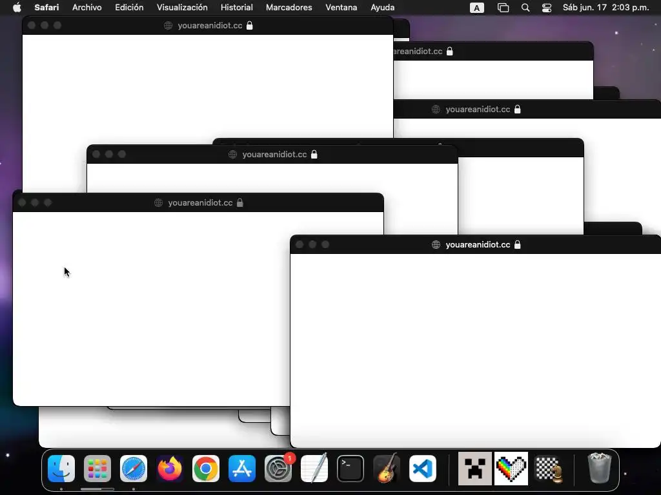
Task: Open Control Center in menu bar
Action: [547, 8]
